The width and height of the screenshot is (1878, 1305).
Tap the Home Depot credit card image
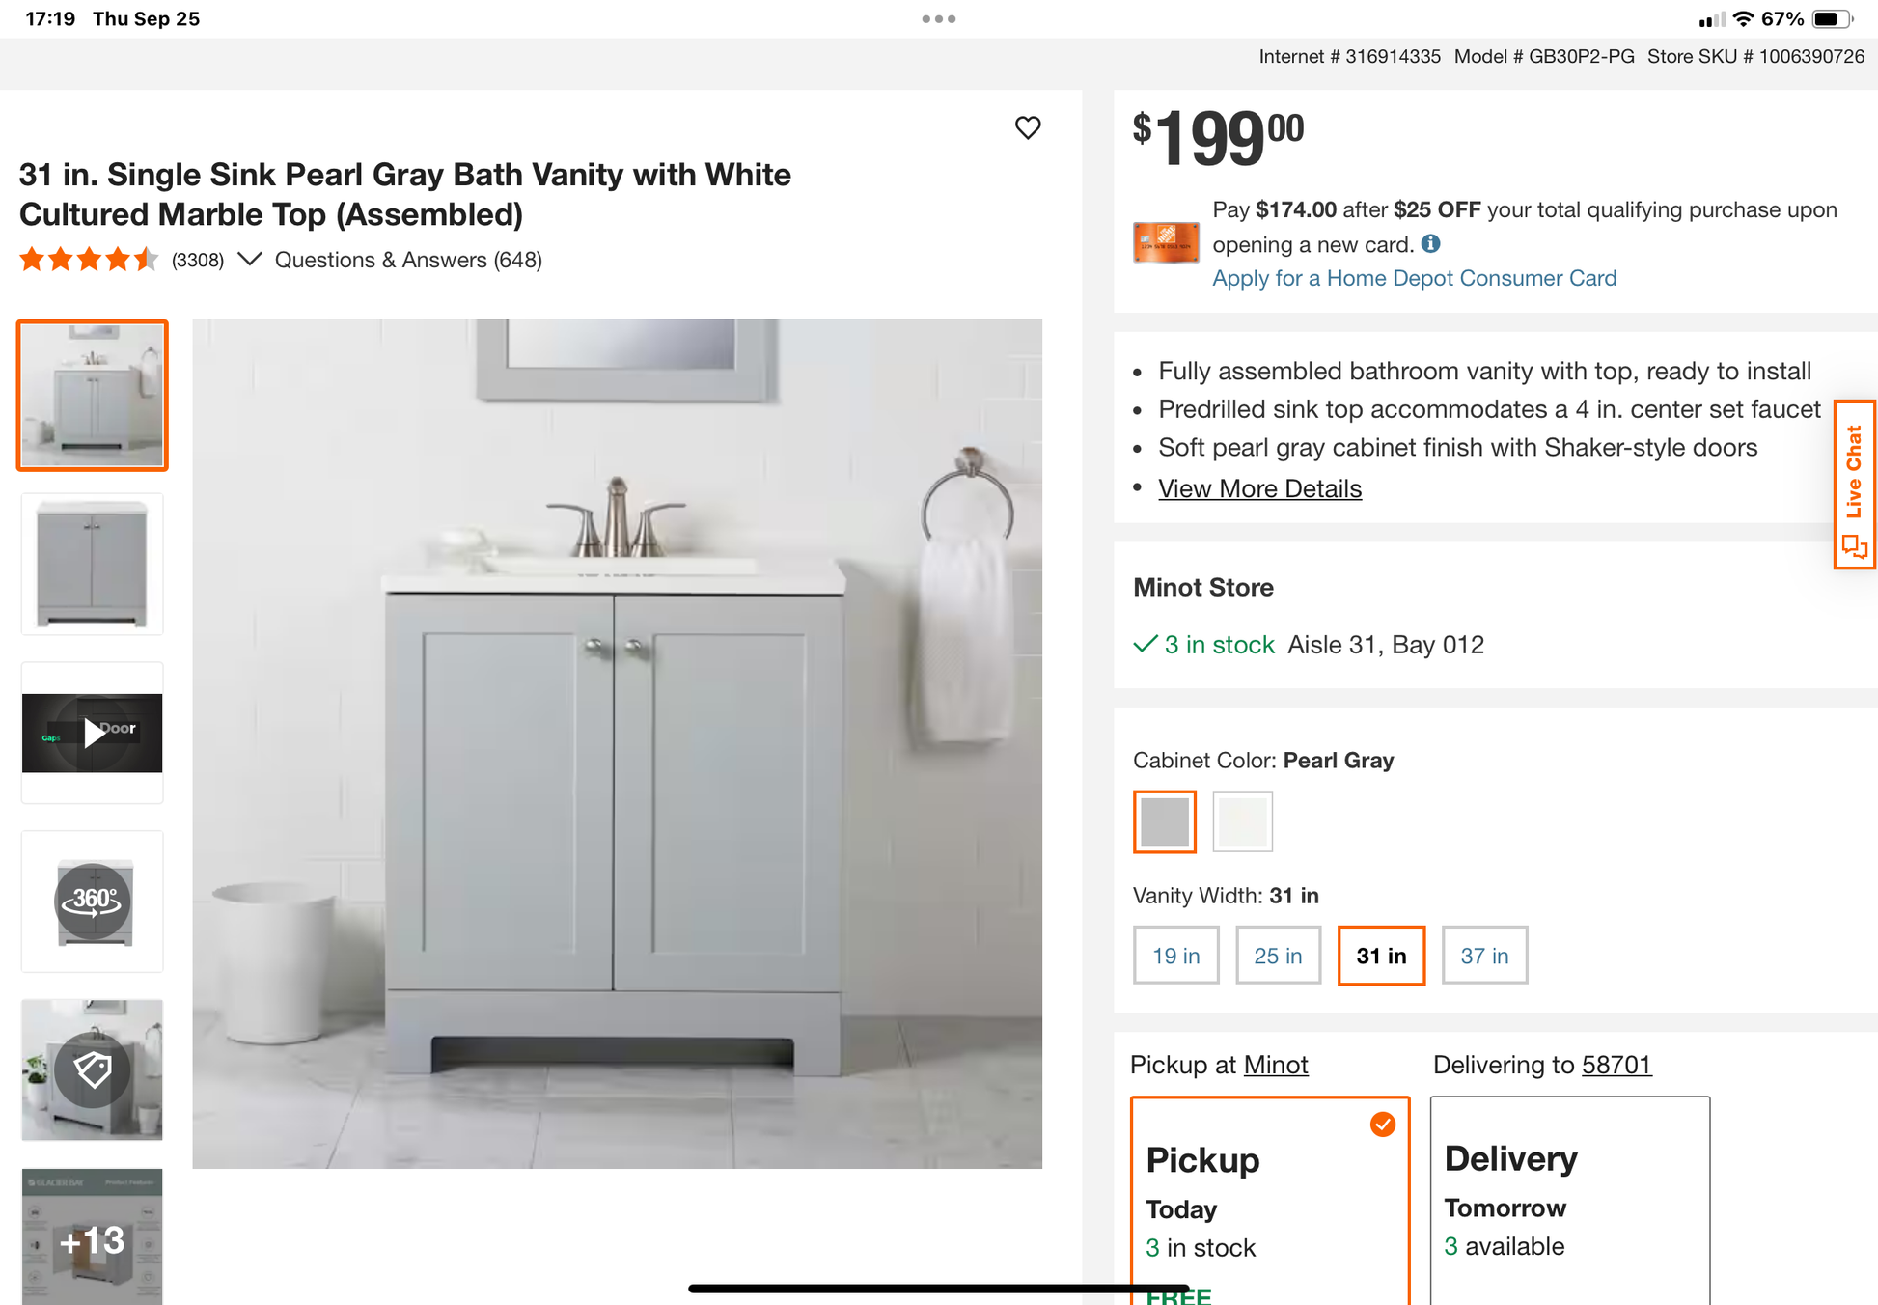coord(1166,242)
